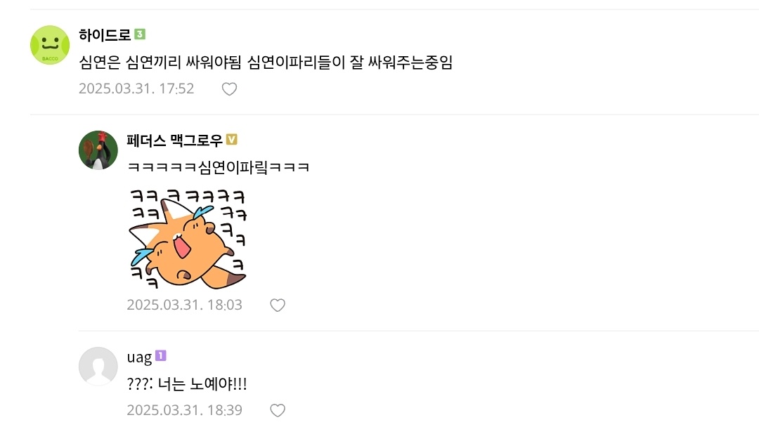
Task: Click the purple level 1 badge beside uag
Action: point(161,356)
